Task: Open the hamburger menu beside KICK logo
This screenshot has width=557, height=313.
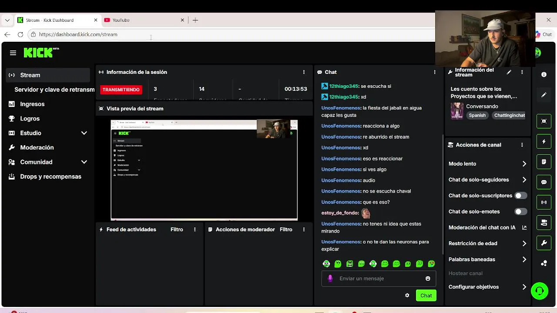Action: pos(13,53)
